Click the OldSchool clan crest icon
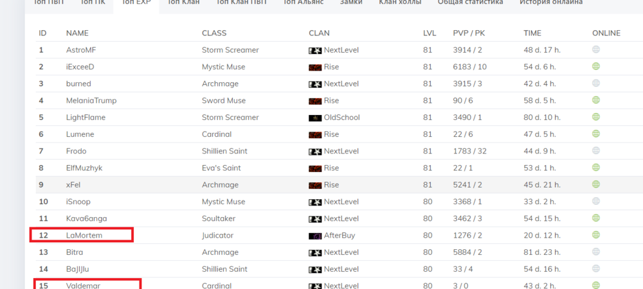 315,118
